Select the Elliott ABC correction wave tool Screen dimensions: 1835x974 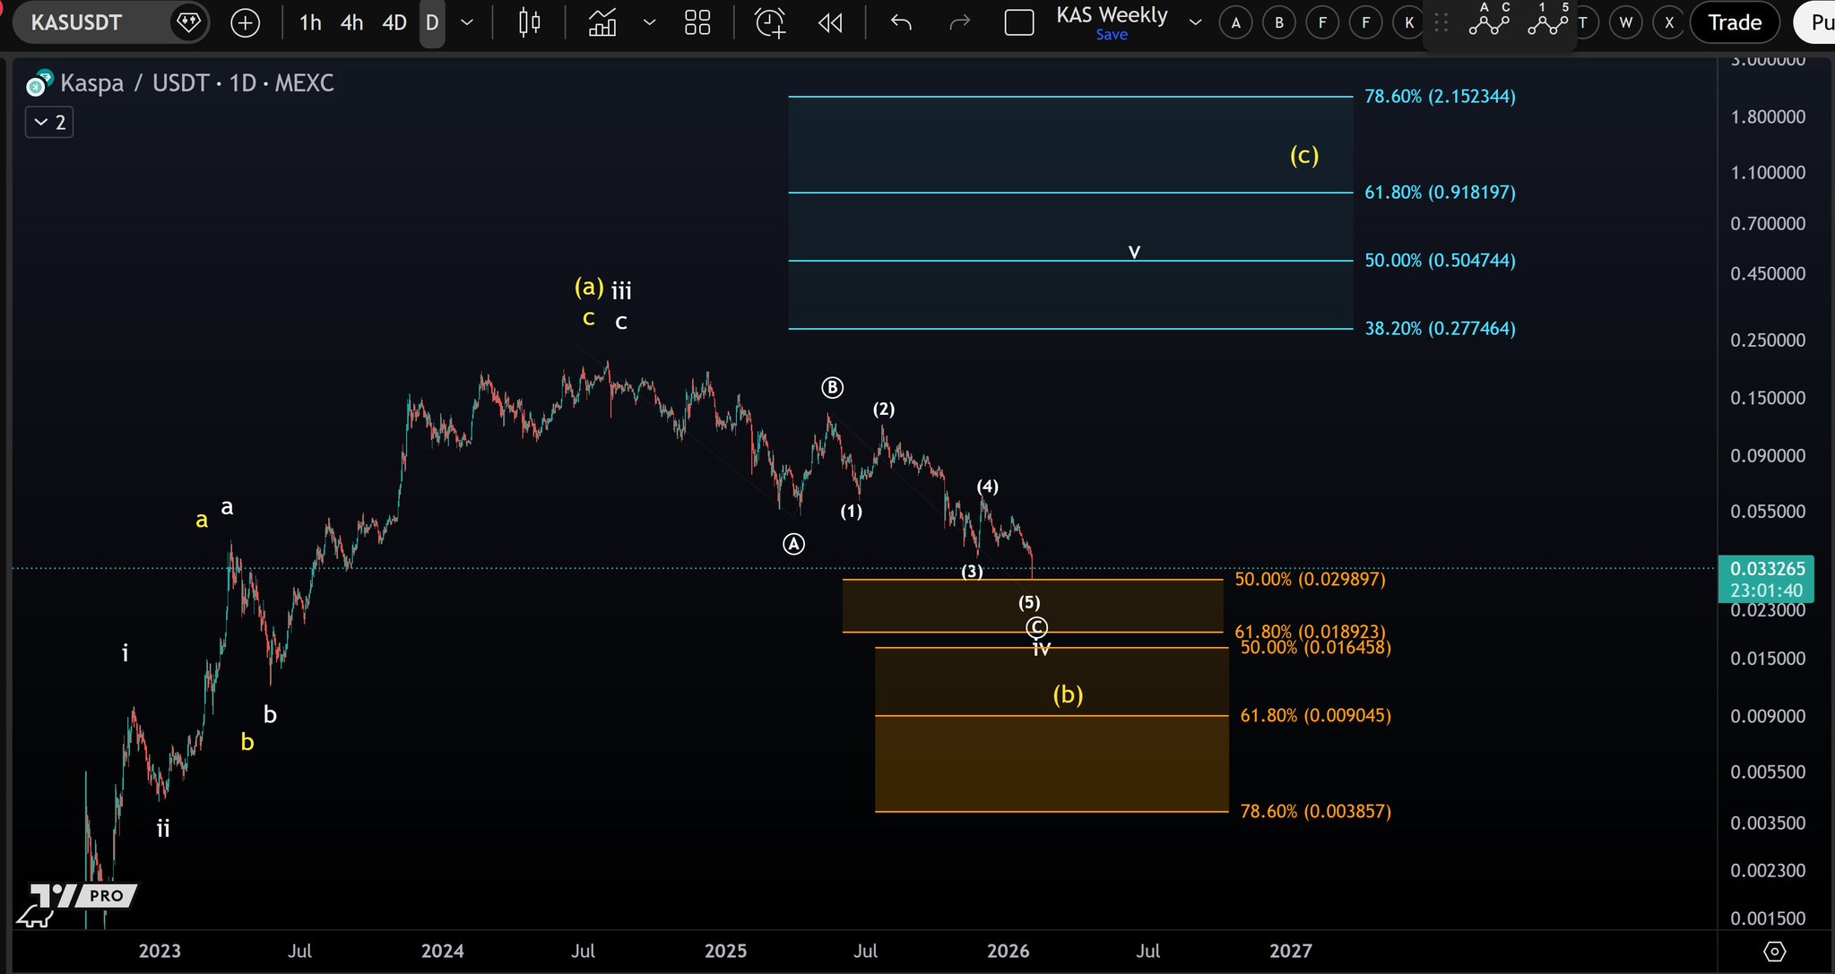coord(1489,20)
